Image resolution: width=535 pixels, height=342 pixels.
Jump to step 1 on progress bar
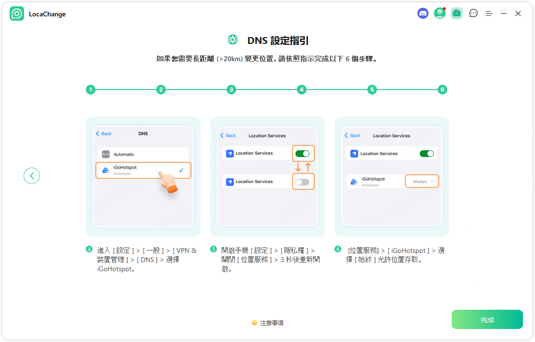(x=91, y=90)
